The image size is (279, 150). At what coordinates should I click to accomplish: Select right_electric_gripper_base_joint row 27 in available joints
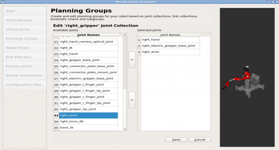tap(89, 78)
